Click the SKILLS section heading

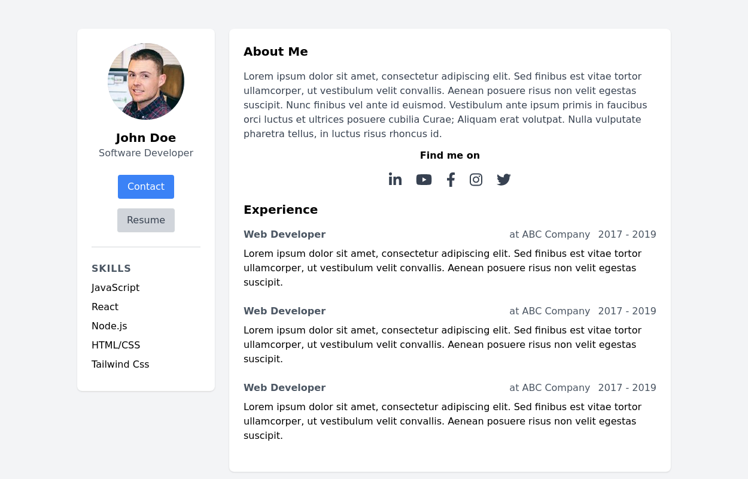coord(111,268)
